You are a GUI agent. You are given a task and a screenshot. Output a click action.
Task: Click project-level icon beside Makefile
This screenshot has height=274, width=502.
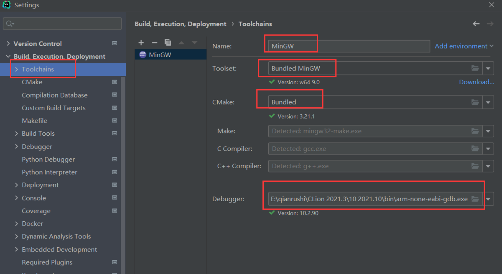point(115,121)
